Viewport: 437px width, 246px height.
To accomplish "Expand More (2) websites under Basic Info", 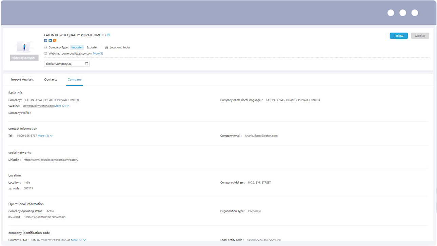I will tap(62, 106).
